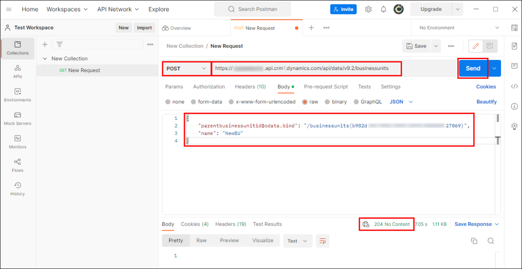Image resolution: width=522 pixels, height=269 pixels.
Task: Open the POST method dropdown
Action: coord(187,68)
